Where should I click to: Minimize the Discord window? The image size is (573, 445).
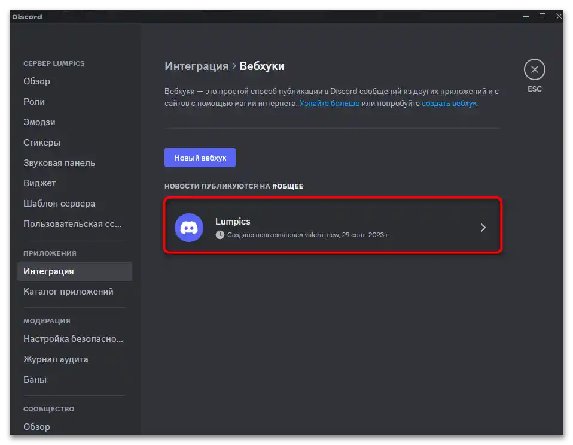point(526,16)
